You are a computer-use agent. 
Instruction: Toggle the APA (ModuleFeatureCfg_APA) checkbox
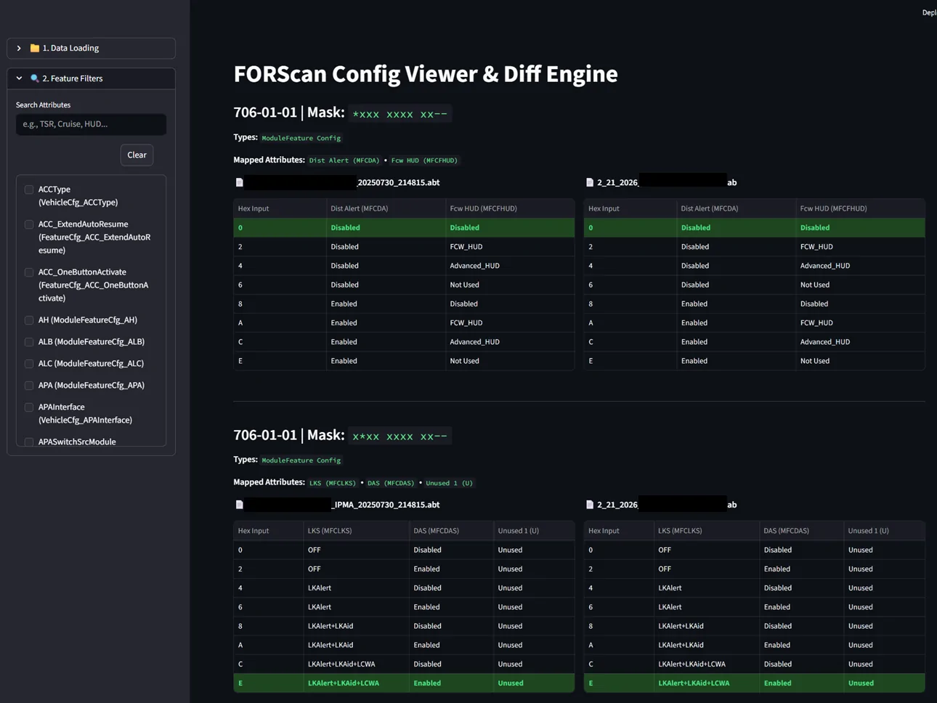29,385
